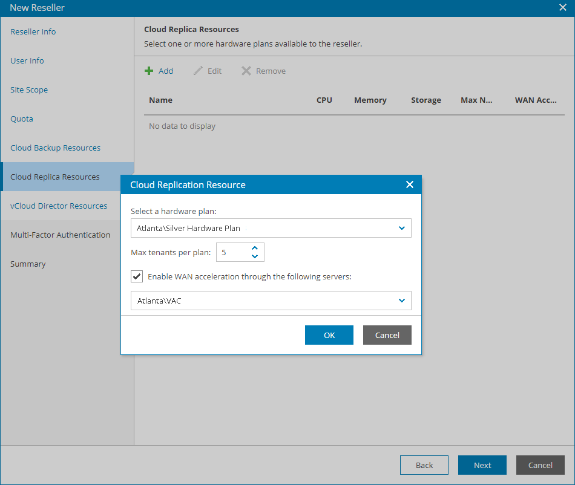Select the vCloud Director Resources step

tap(59, 206)
